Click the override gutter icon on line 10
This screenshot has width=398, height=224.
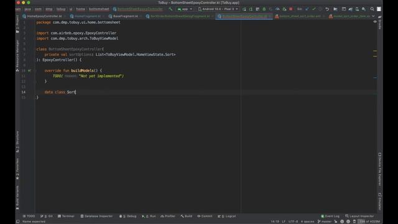[29, 70]
